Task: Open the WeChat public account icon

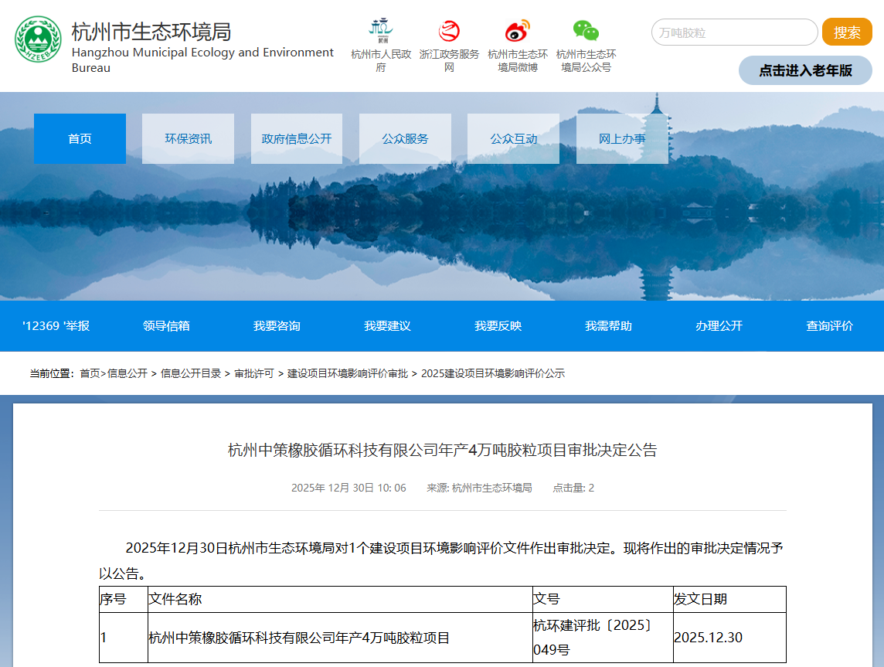Action: 586,31
